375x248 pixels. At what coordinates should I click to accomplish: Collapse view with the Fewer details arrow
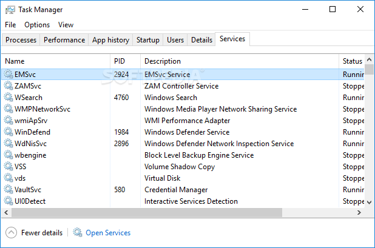(12, 232)
